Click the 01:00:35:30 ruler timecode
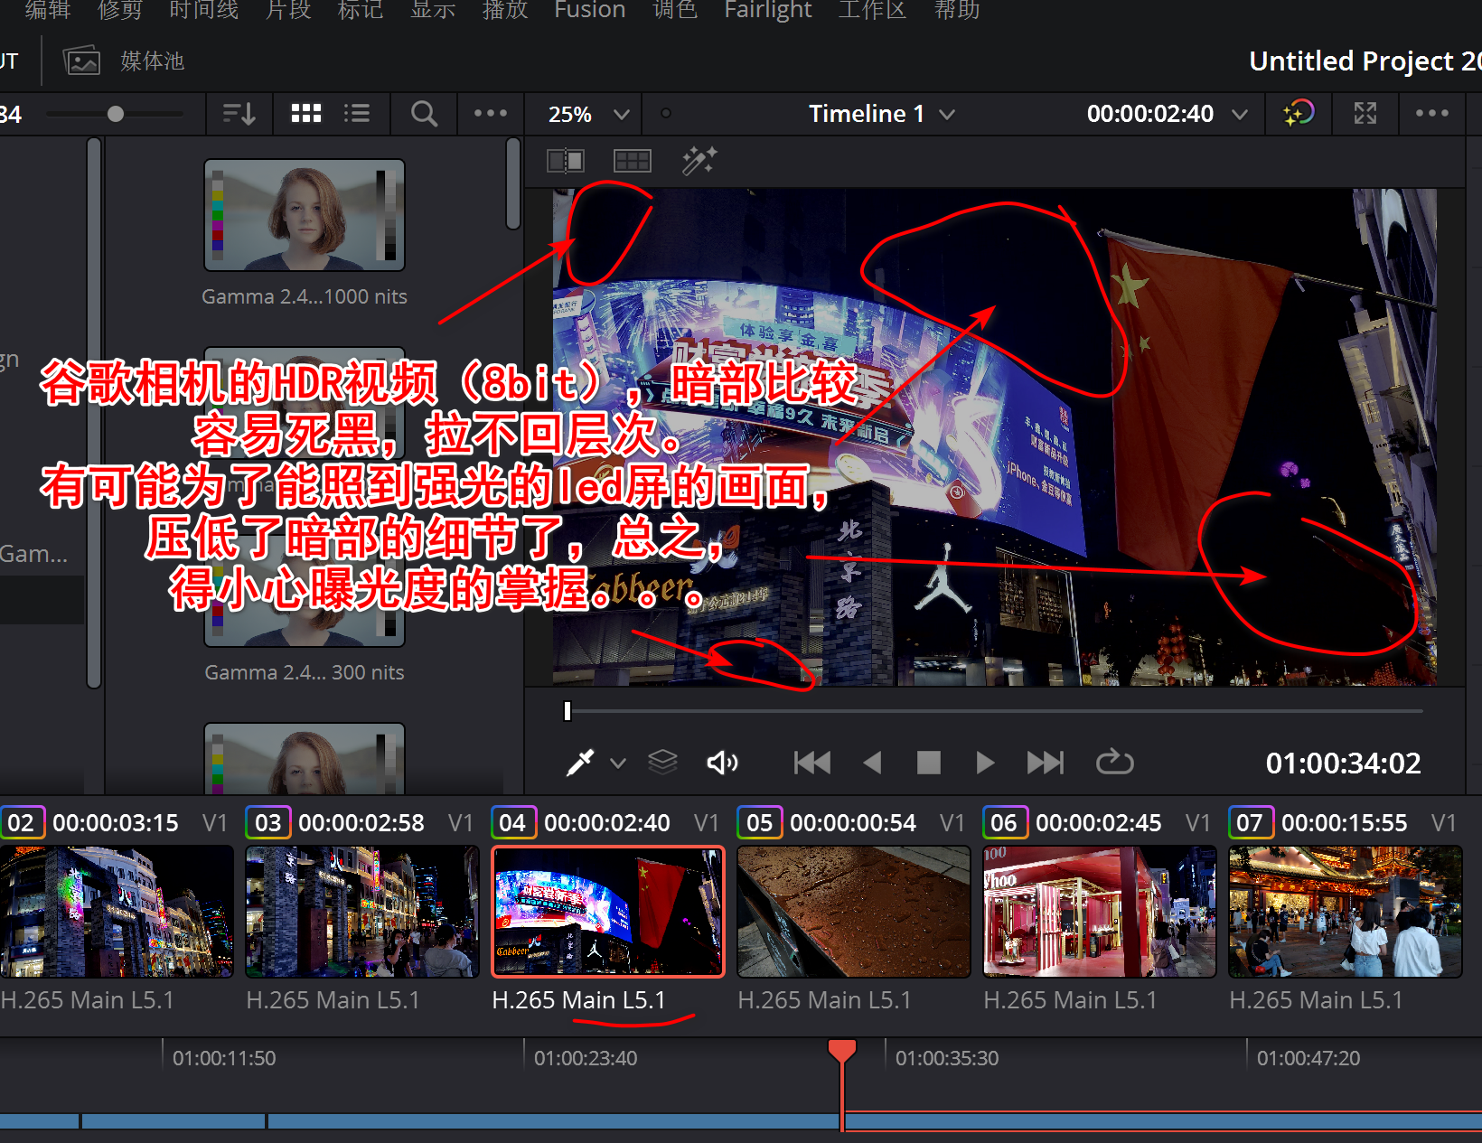The width and height of the screenshot is (1482, 1143). coord(946,1058)
